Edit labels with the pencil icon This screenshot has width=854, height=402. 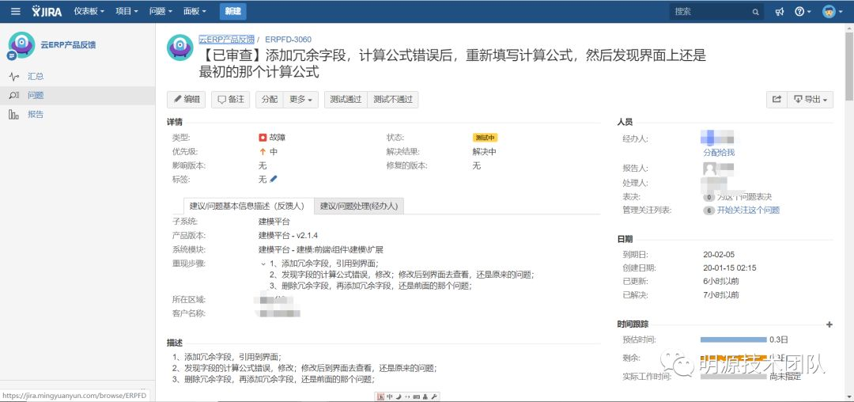pyautogui.click(x=274, y=179)
